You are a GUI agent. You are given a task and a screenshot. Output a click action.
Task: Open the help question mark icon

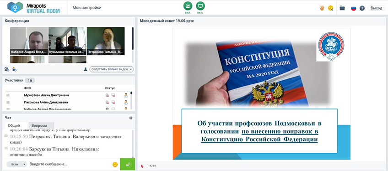point(362,8)
